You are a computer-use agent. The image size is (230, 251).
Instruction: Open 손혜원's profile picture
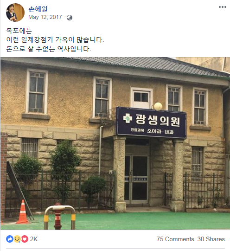point(15,13)
